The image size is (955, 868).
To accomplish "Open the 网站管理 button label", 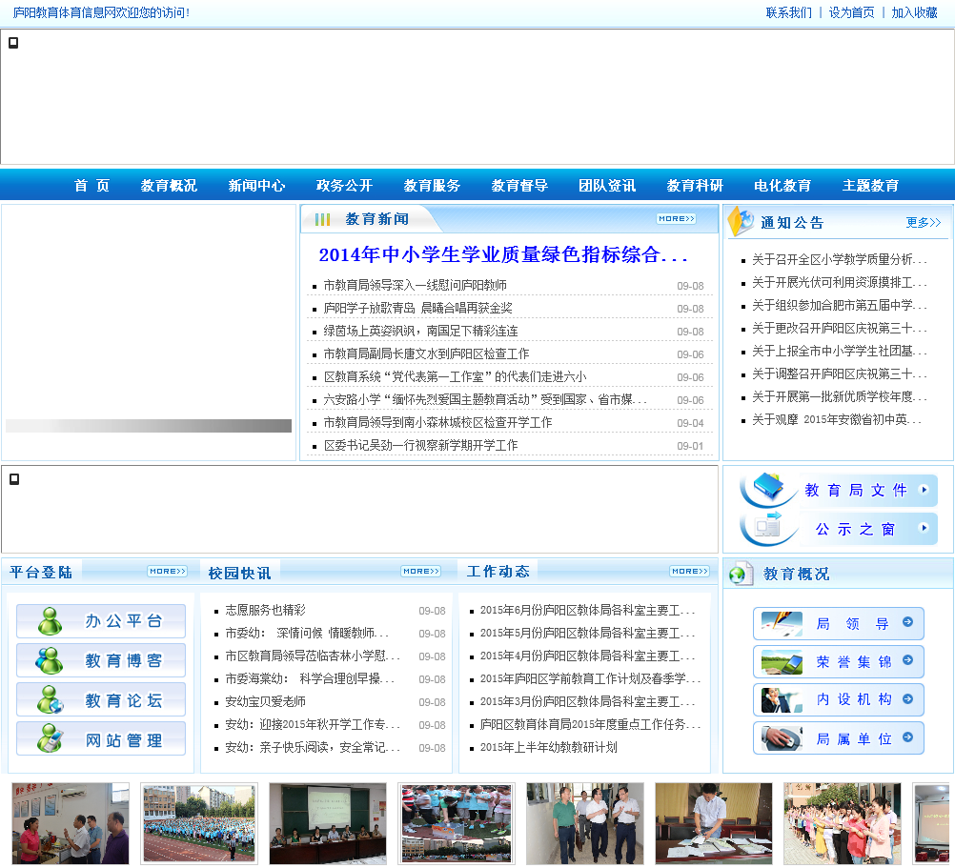I will (124, 740).
